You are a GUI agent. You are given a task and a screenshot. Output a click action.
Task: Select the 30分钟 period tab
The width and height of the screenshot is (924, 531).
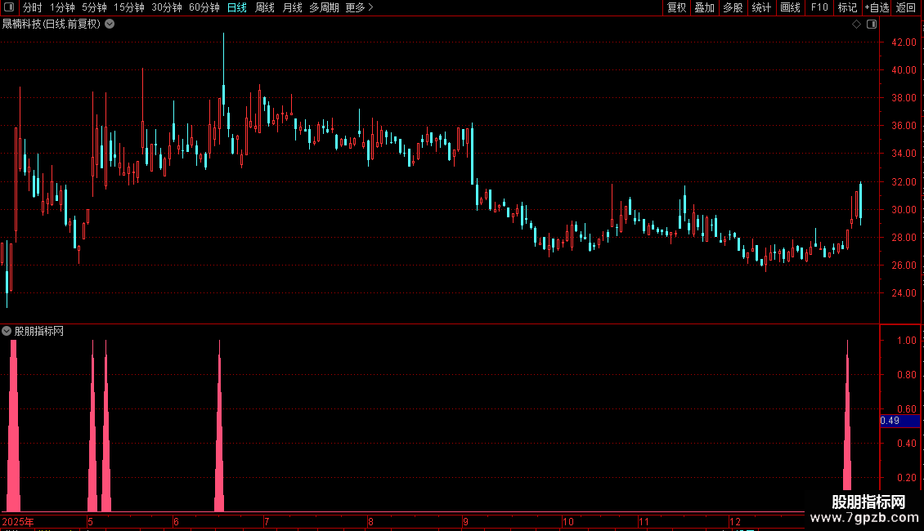(167, 7)
